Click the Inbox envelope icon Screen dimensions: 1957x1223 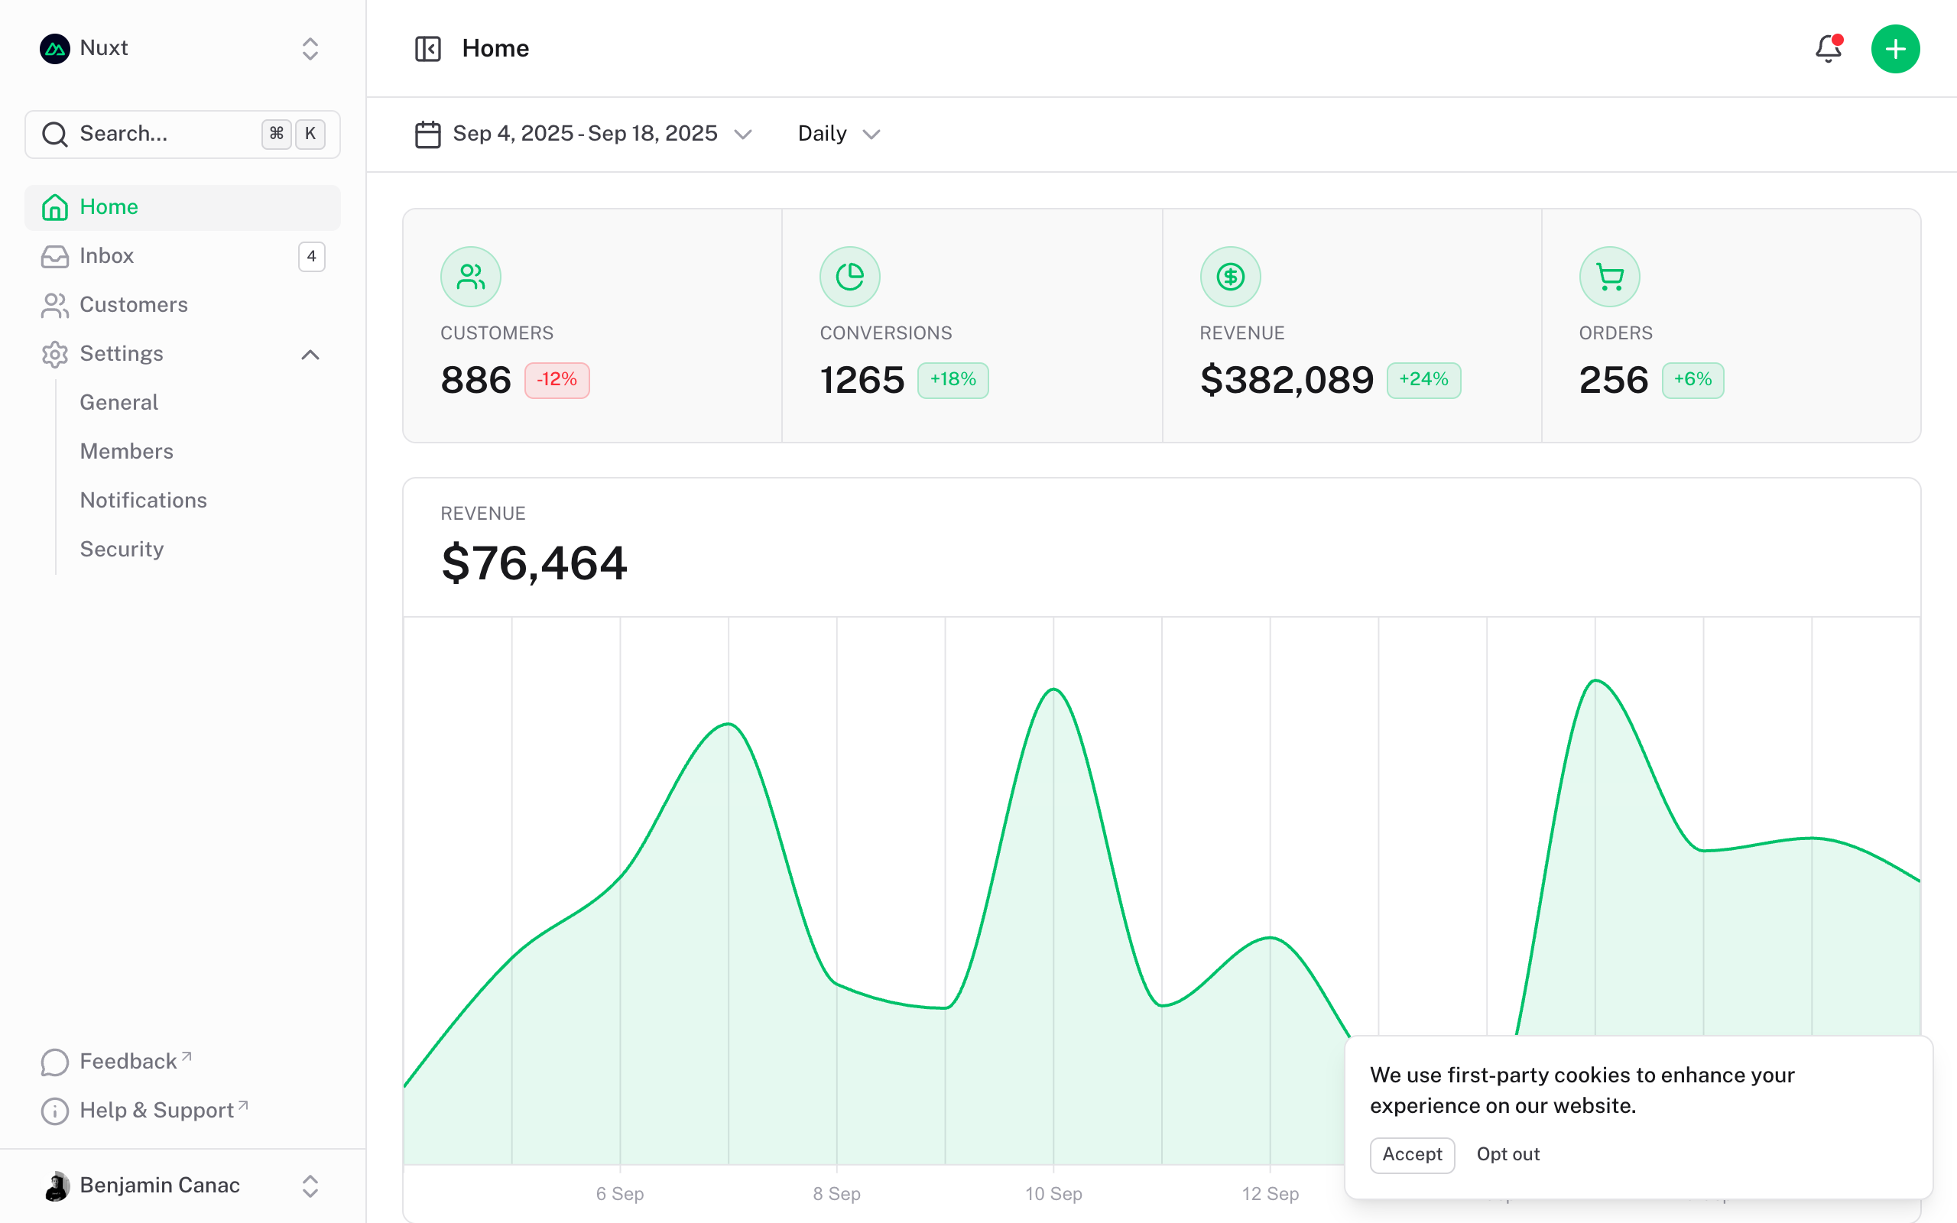tap(54, 256)
